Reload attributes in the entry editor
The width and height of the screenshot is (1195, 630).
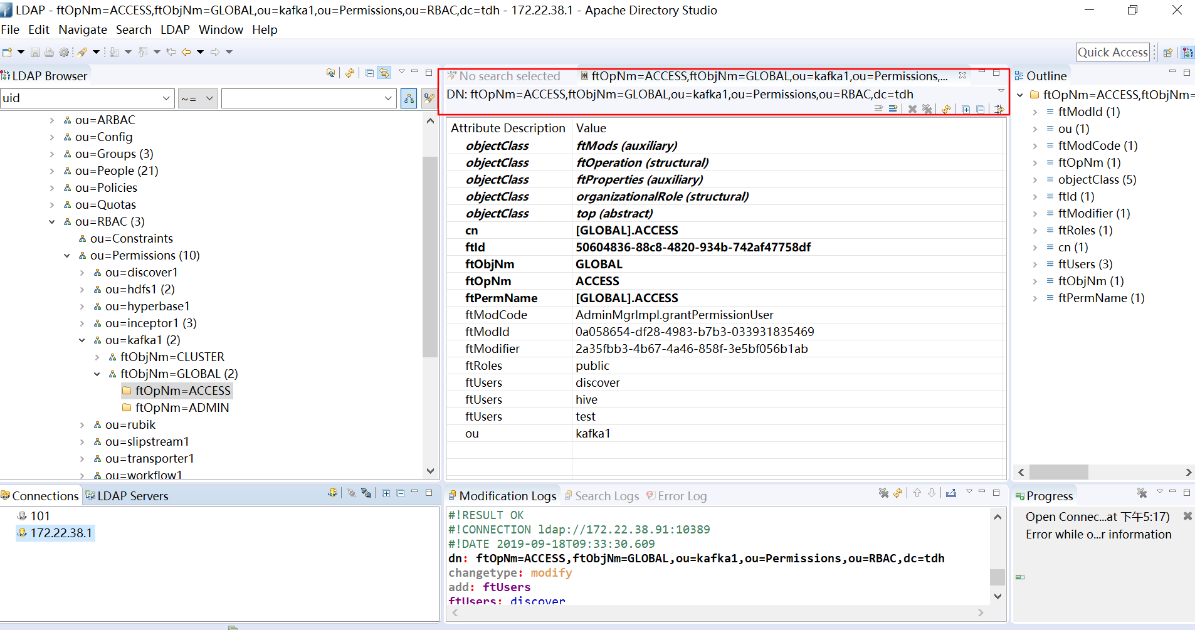[x=945, y=109]
